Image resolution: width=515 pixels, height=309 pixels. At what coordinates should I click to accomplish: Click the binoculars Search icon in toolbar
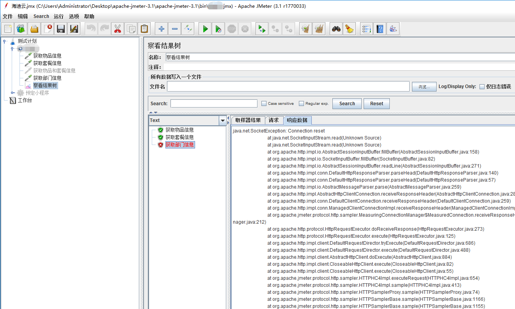tap(336, 29)
